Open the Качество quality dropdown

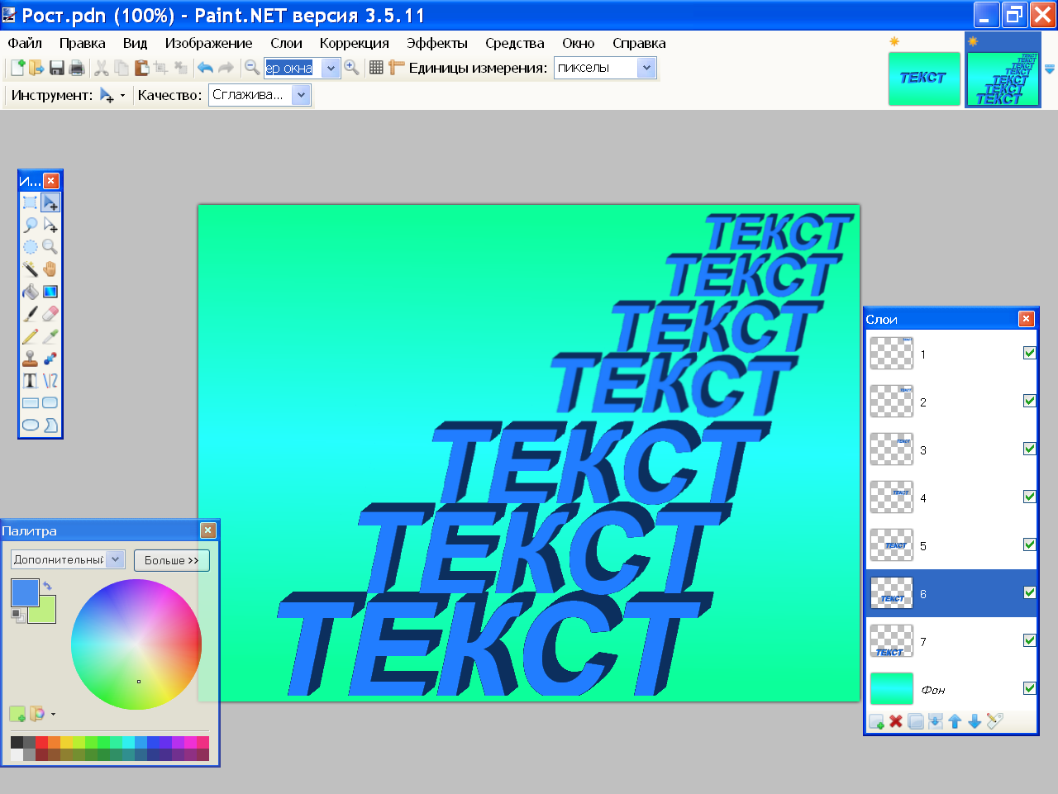(302, 95)
